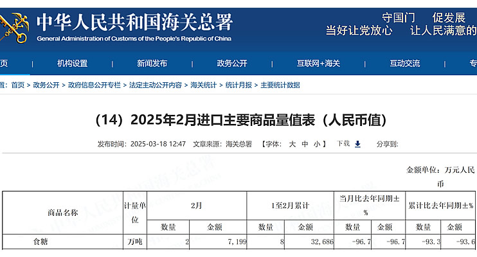Open the 新闻发布 navigation tab

[152, 64]
